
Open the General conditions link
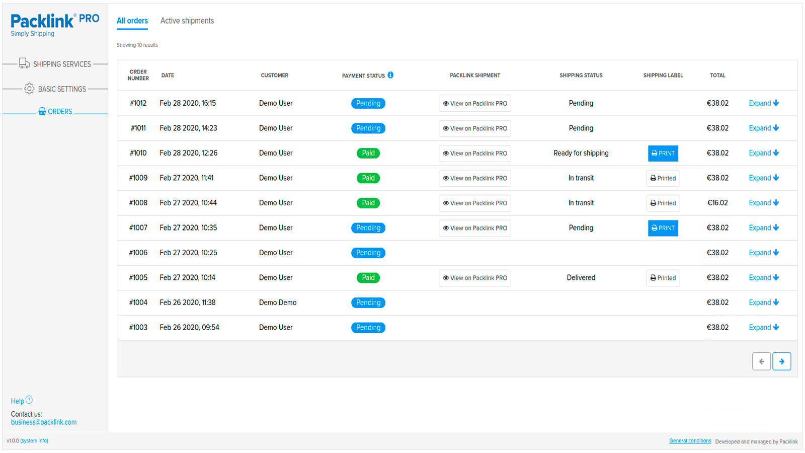point(690,440)
